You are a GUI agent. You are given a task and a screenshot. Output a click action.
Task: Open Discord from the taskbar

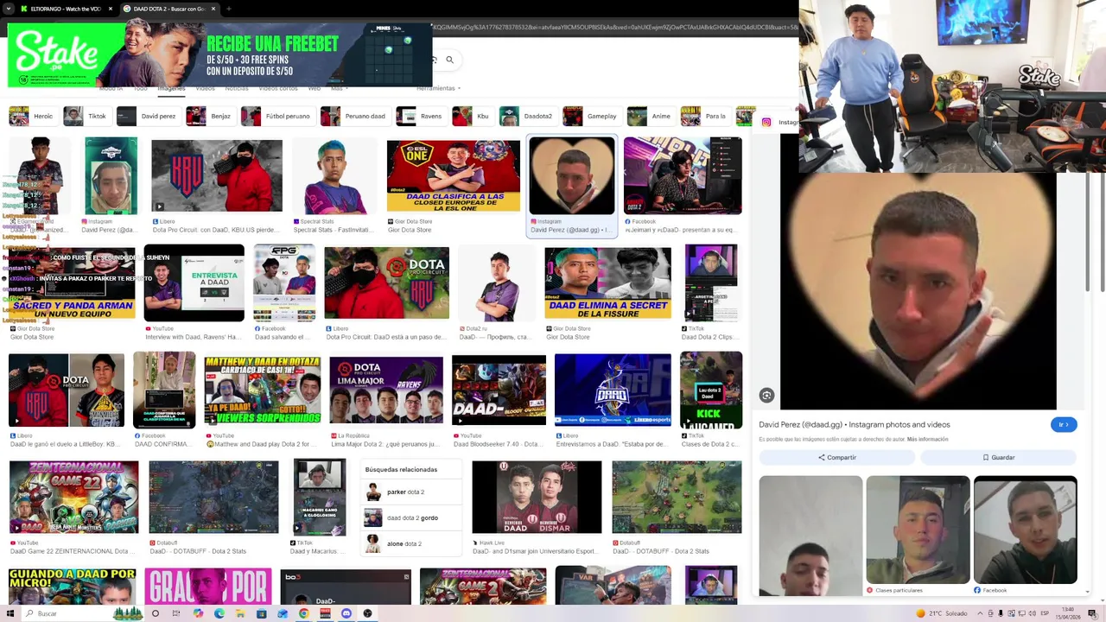[x=346, y=613]
